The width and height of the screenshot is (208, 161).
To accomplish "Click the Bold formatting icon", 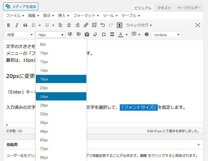I will tap(8, 25).
